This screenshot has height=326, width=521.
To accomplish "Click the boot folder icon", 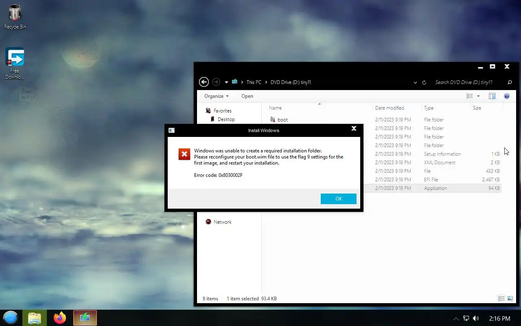I will click(x=273, y=119).
